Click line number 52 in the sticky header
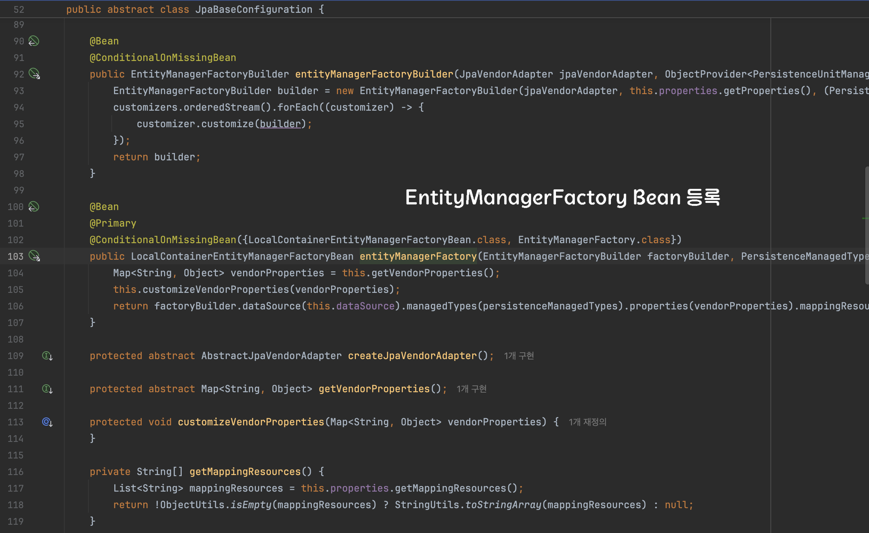This screenshot has width=869, height=533. tap(18, 9)
